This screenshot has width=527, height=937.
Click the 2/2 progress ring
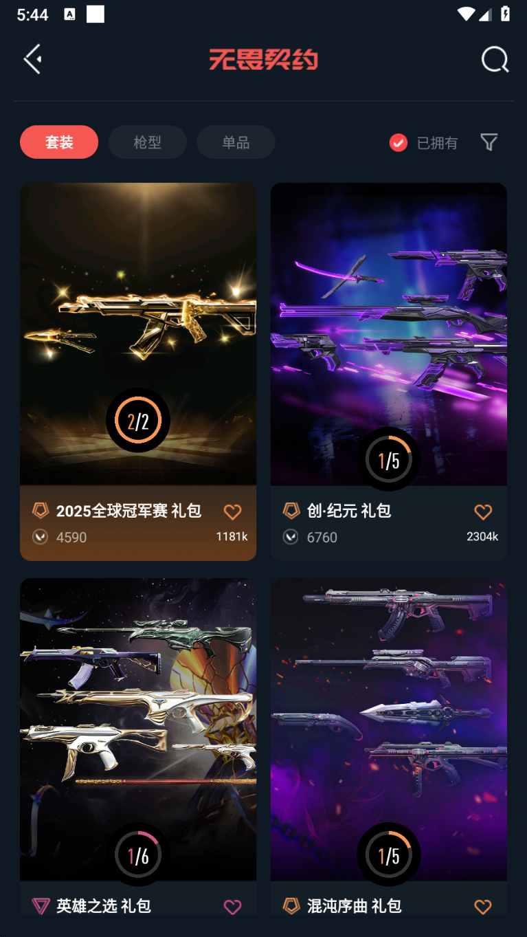[x=138, y=421]
